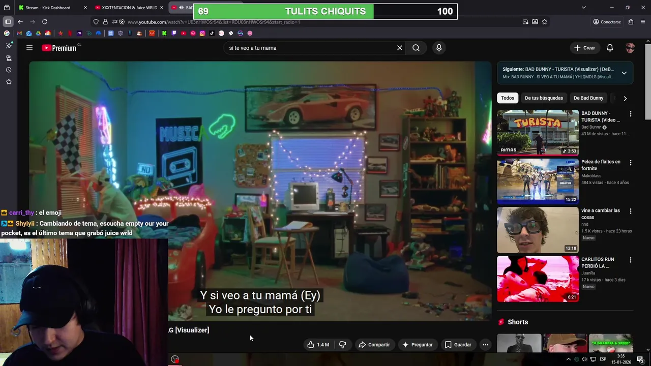Expand the Siguiente mix playlist panel
The width and height of the screenshot is (651, 366).
pyautogui.click(x=624, y=73)
